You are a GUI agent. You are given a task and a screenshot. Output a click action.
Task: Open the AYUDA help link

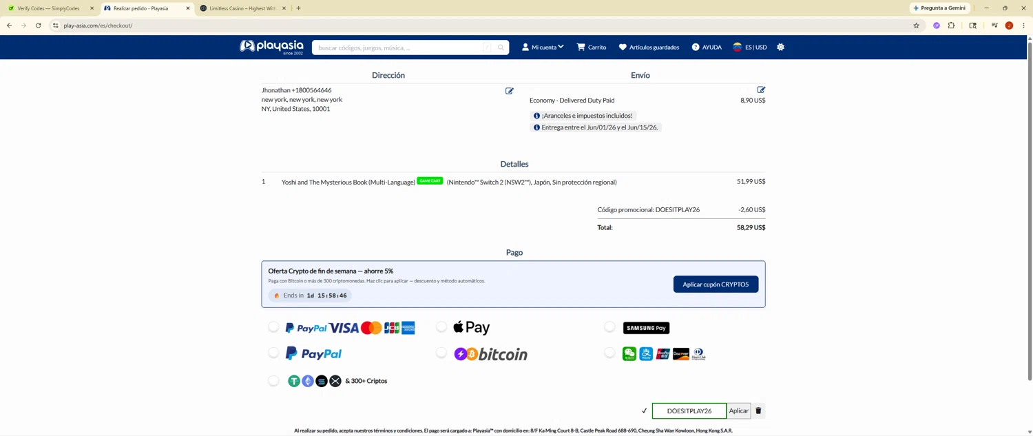(707, 47)
